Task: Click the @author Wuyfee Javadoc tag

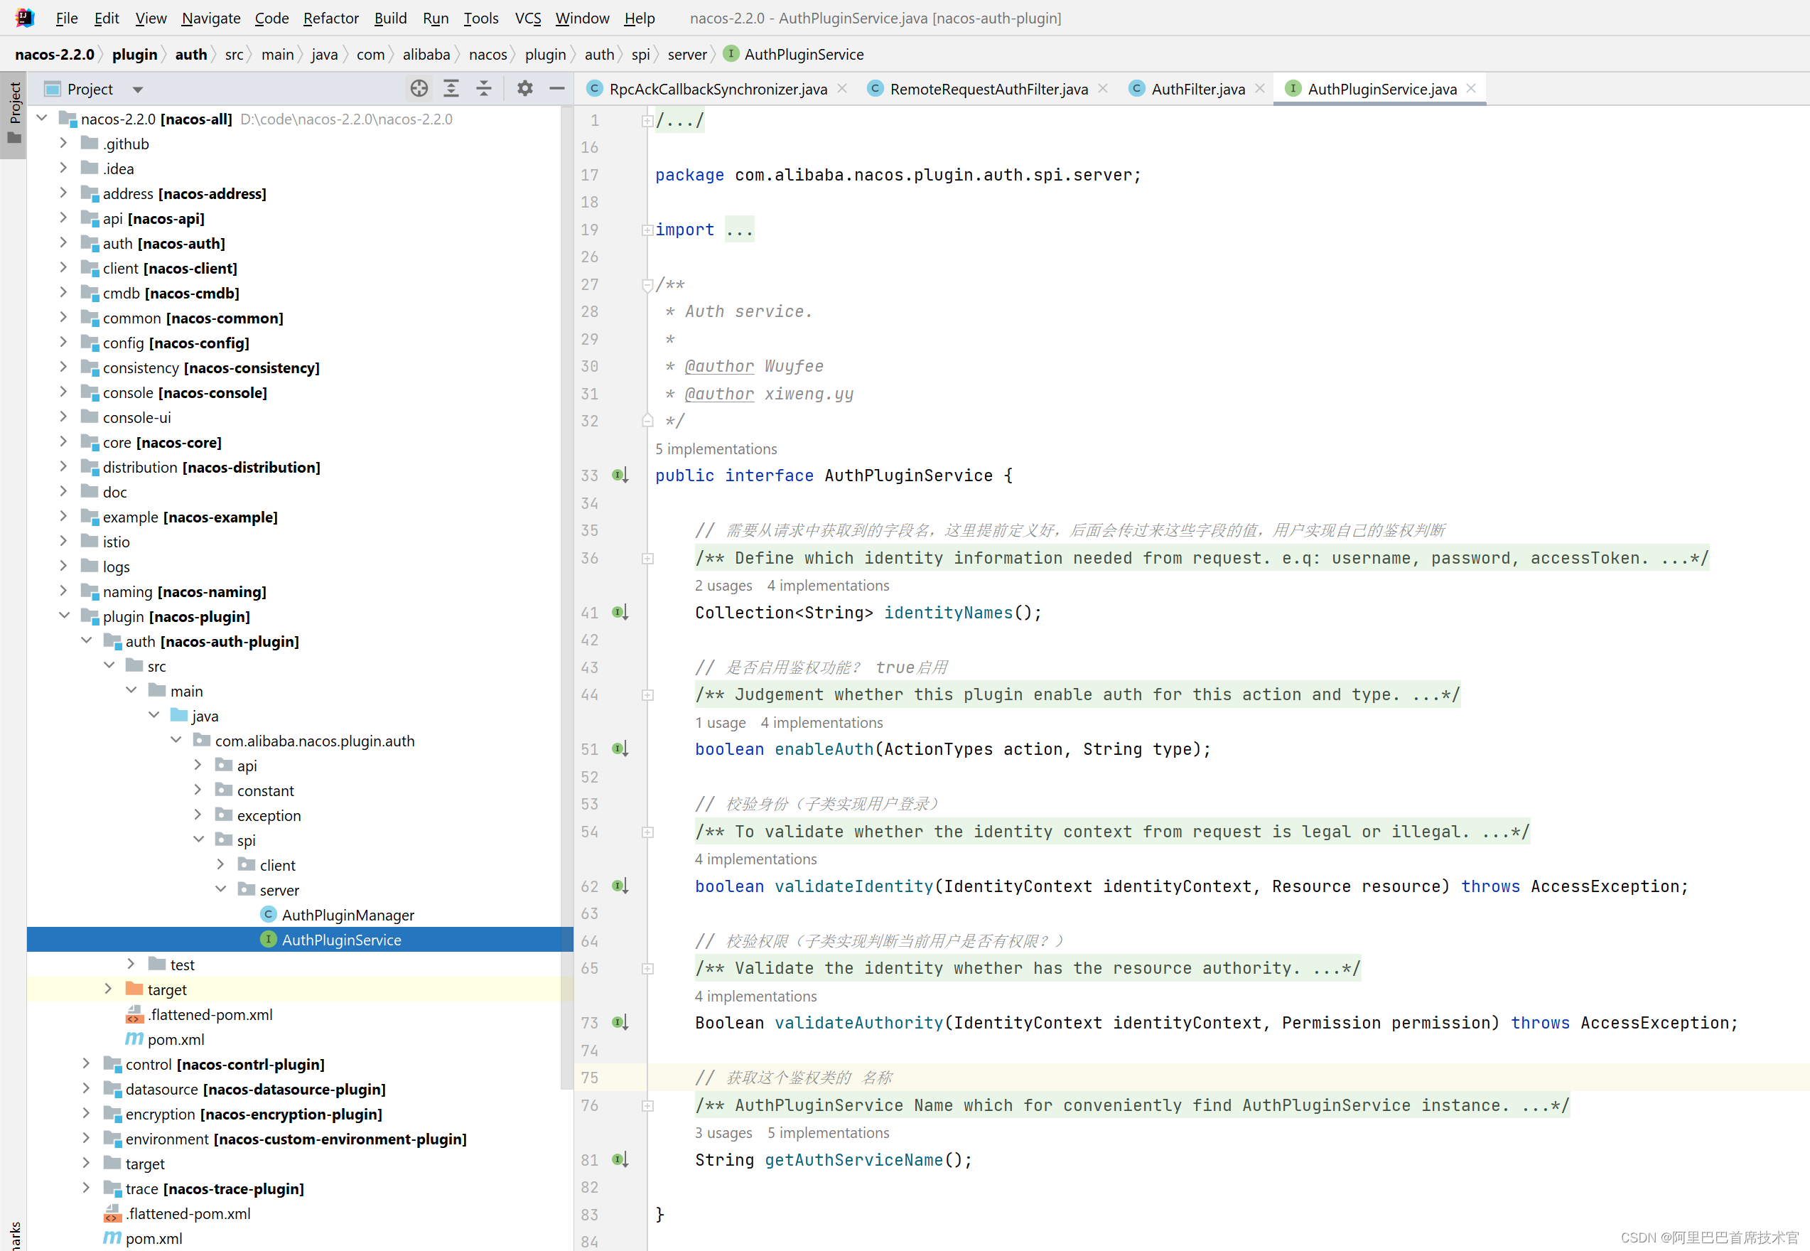Action: 719,366
